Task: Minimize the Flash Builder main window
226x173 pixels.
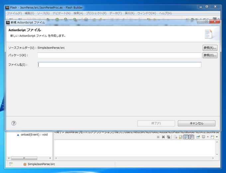Action: [x=201, y=7]
